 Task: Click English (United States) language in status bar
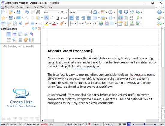(74, 124)
